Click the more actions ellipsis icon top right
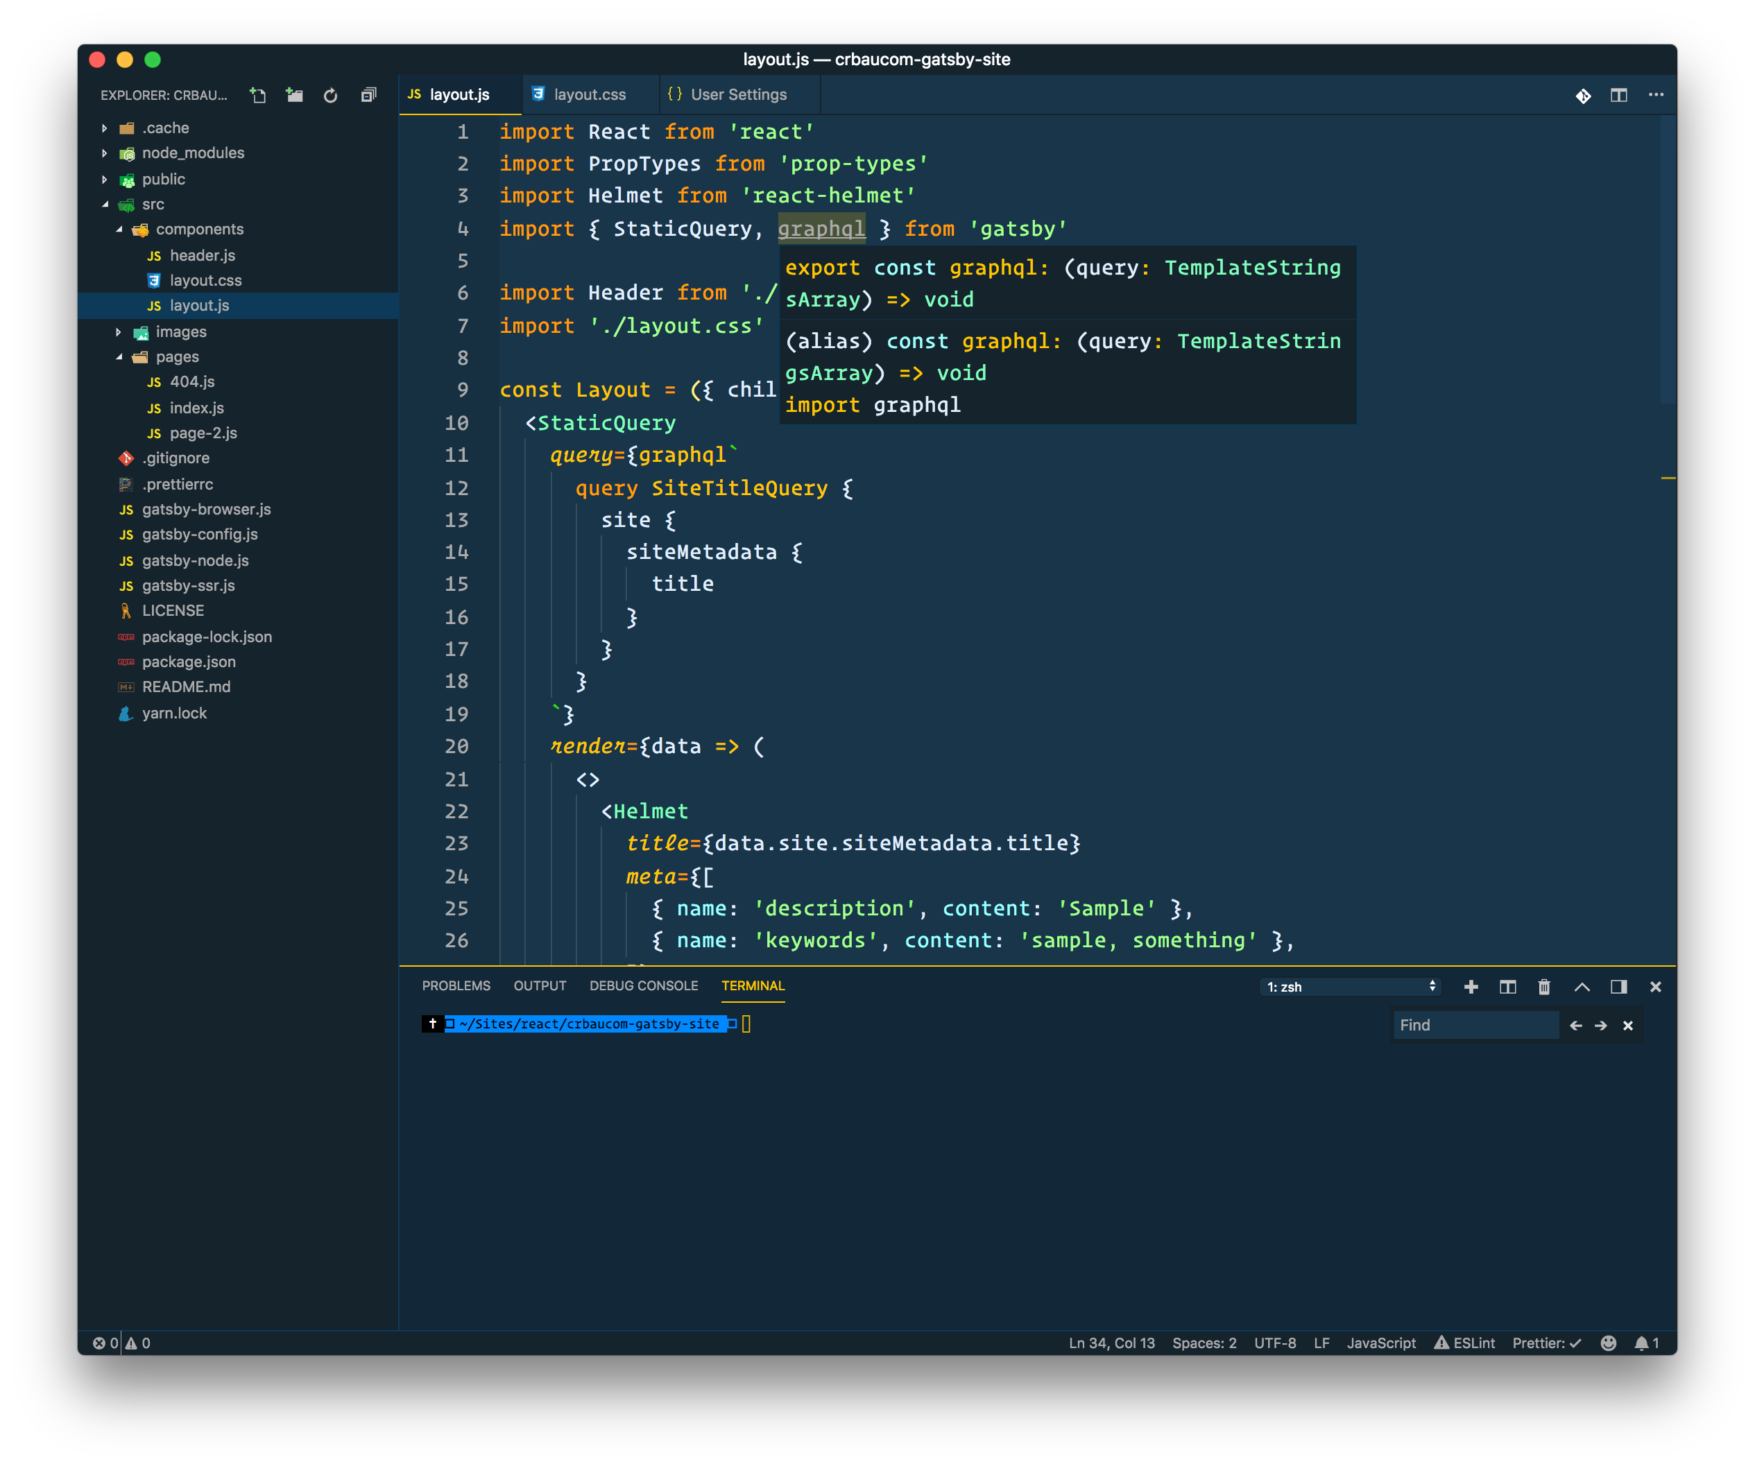The image size is (1755, 1466). [1659, 93]
